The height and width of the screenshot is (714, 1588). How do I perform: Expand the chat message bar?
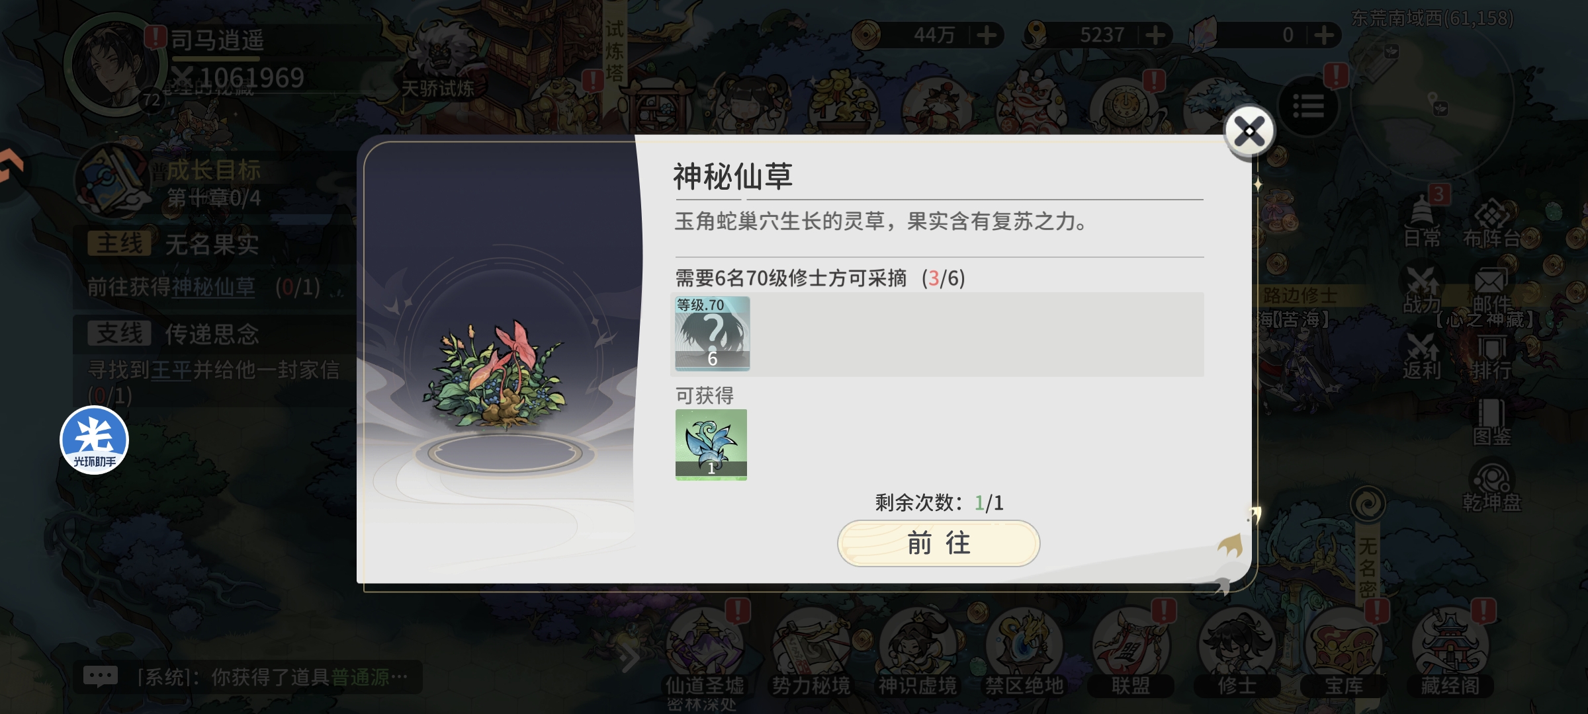click(247, 676)
